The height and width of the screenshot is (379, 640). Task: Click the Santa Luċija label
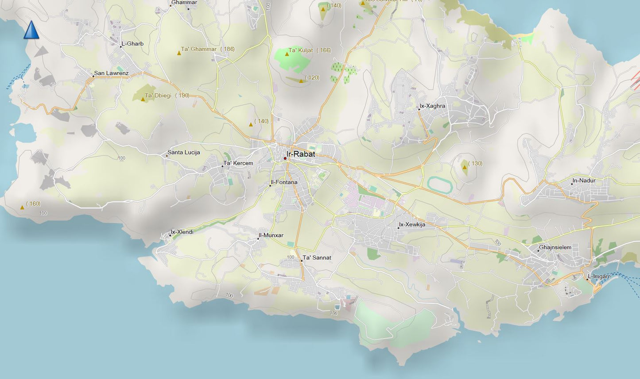[x=184, y=152]
